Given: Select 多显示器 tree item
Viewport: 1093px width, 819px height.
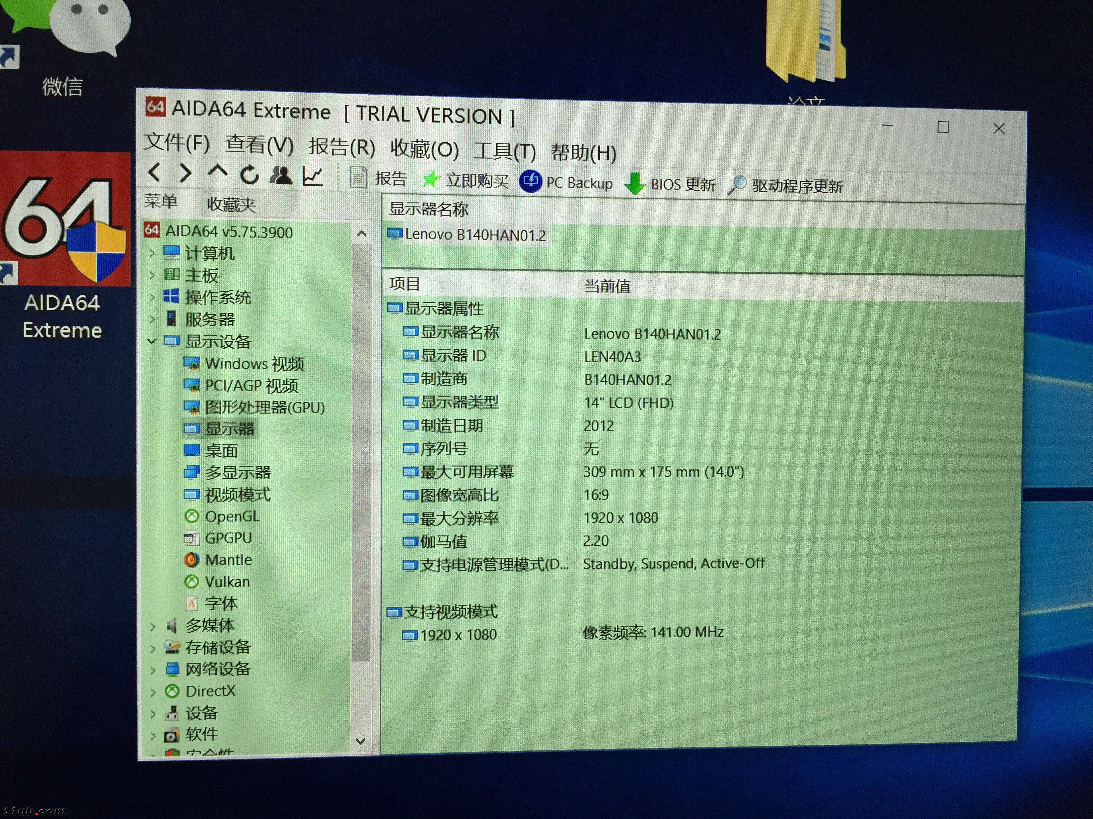Looking at the screenshot, I should (227, 472).
